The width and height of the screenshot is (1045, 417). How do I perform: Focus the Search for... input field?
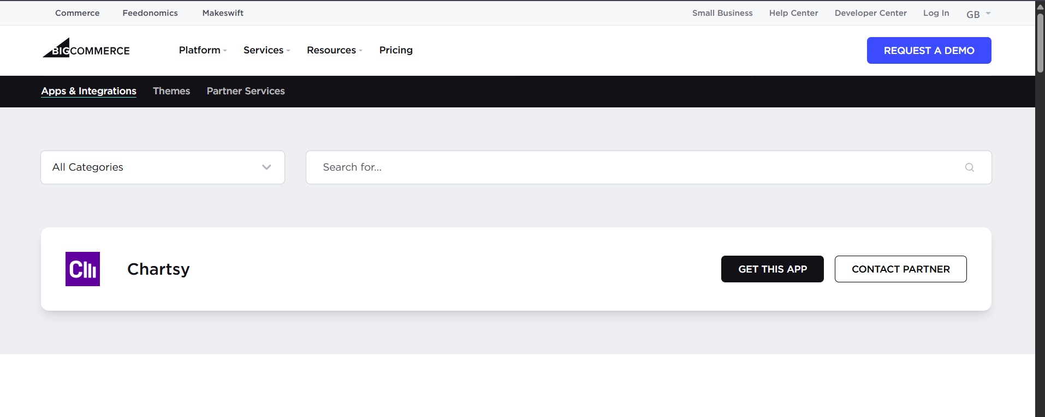tap(649, 167)
